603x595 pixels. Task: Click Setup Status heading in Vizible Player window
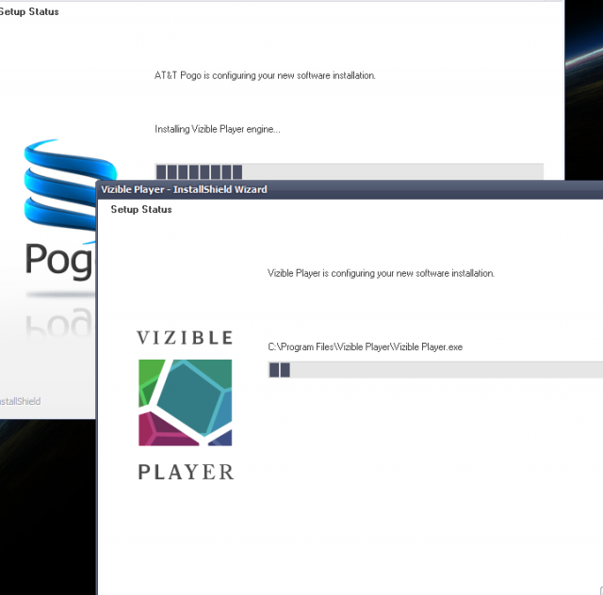pyautogui.click(x=141, y=210)
